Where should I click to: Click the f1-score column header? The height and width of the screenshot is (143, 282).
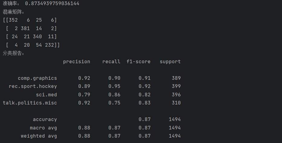(x=139, y=61)
